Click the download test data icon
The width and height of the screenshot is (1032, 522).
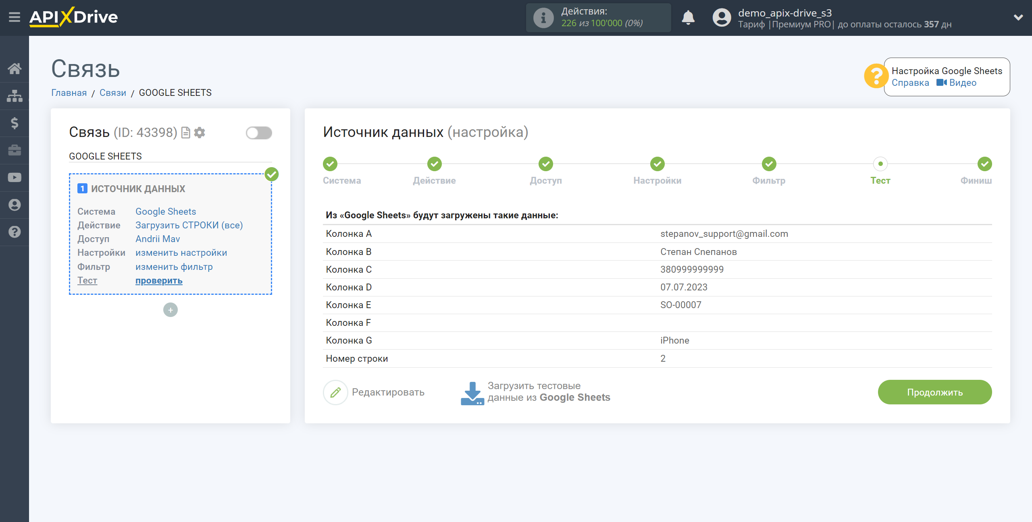472,393
